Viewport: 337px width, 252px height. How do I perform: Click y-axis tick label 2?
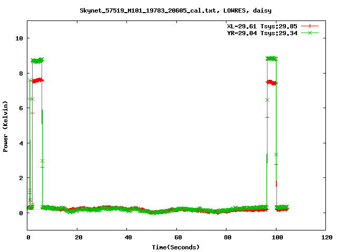(x=21, y=178)
